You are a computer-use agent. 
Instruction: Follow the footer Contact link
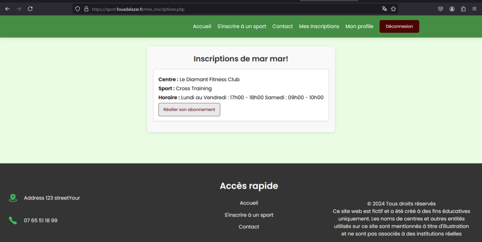tap(249, 226)
